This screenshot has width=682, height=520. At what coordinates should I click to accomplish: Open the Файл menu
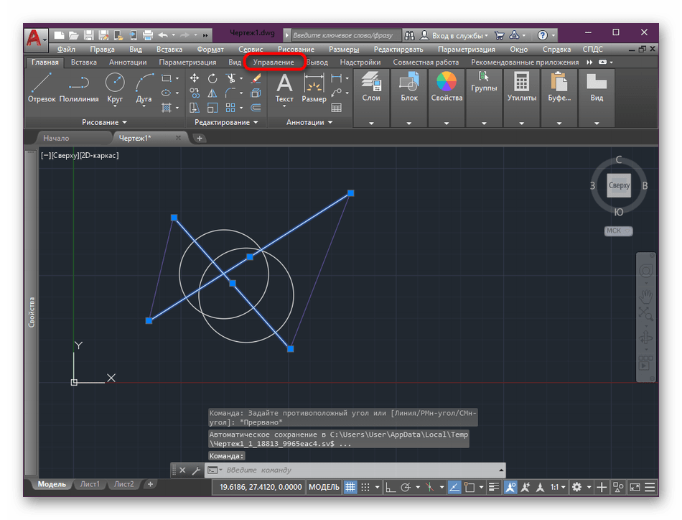(66, 49)
